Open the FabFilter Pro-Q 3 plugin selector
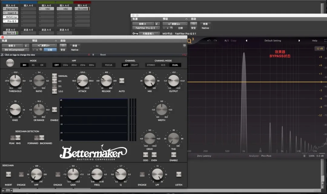Viewport: 327px width, 194px height. pyautogui.click(x=146, y=28)
